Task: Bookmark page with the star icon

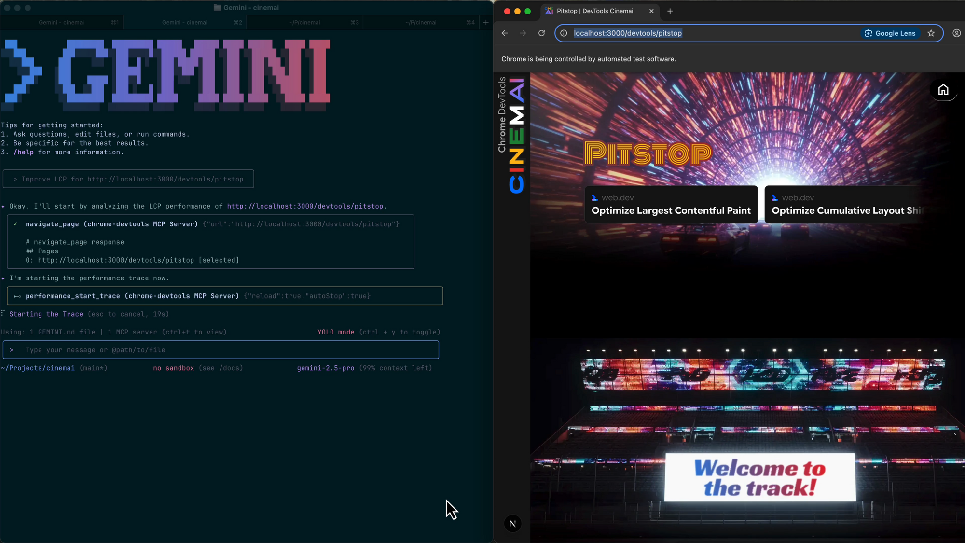Action: coord(931,33)
